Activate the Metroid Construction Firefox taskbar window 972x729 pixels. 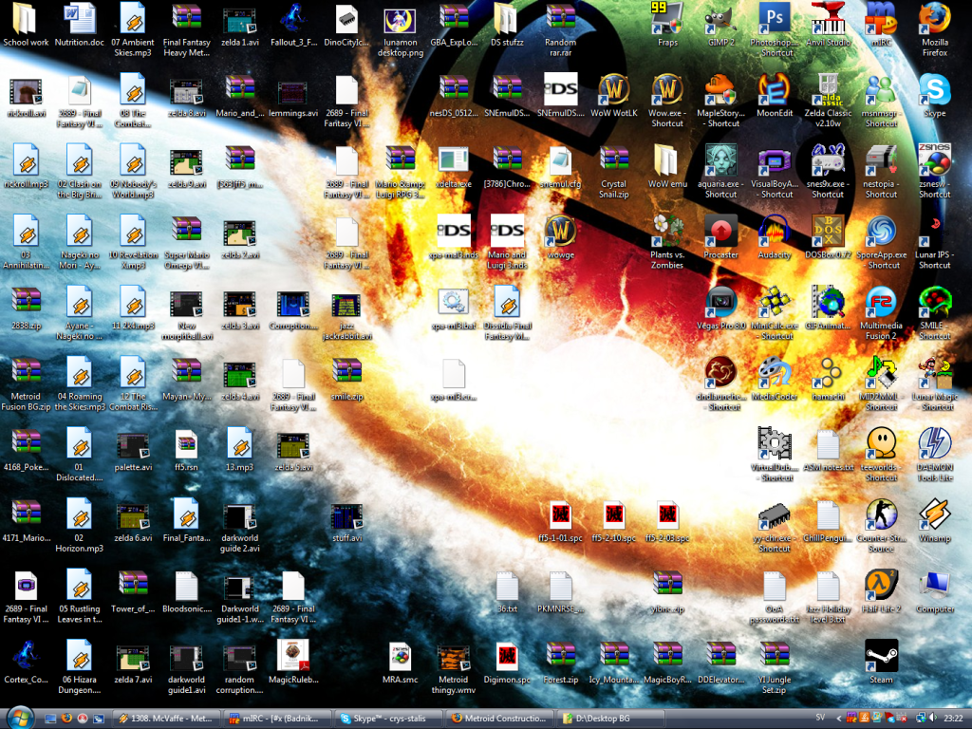502,718
